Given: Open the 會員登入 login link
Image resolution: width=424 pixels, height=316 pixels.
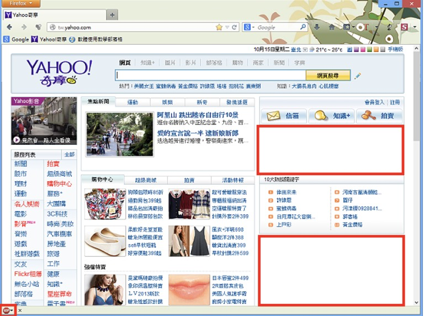Looking at the screenshot, I should coord(374,102).
